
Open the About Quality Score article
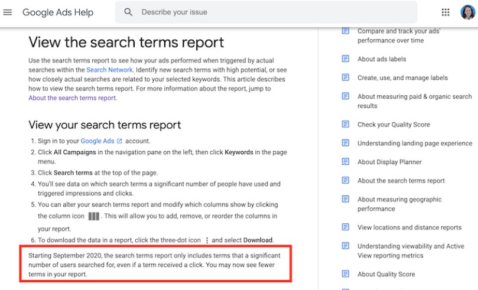tap(386, 274)
